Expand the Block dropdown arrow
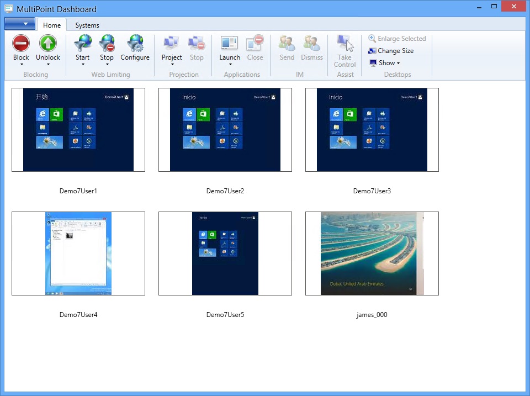The height and width of the screenshot is (396, 530). pyautogui.click(x=22, y=65)
